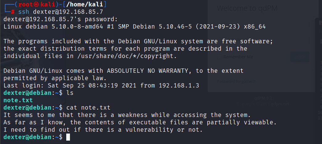Screen dimensions: 322x144
Task: Click the Last login line text
Action: click(100, 85)
